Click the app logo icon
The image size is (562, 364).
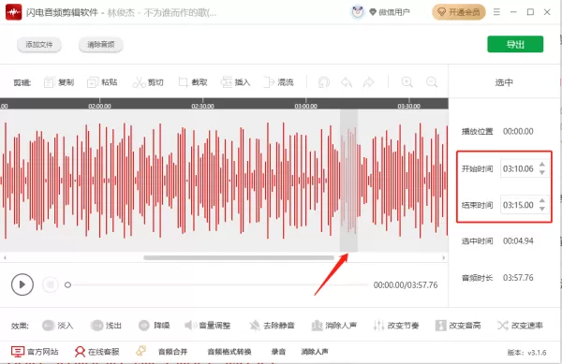click(14, 12)
